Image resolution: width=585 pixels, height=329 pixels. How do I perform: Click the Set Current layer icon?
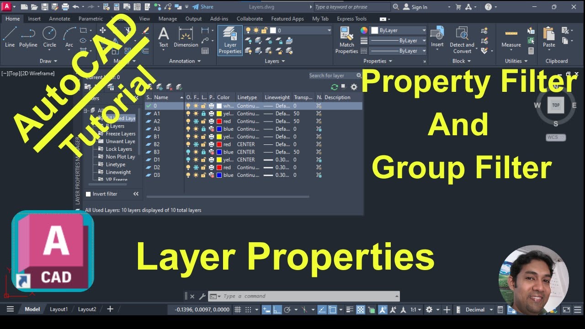[x=179, y=87]
